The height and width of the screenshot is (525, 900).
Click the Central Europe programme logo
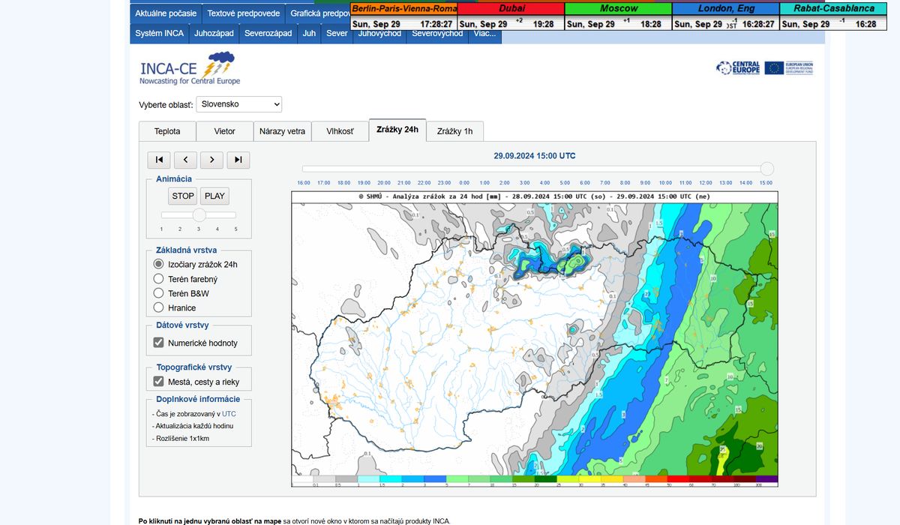(738, 68)
